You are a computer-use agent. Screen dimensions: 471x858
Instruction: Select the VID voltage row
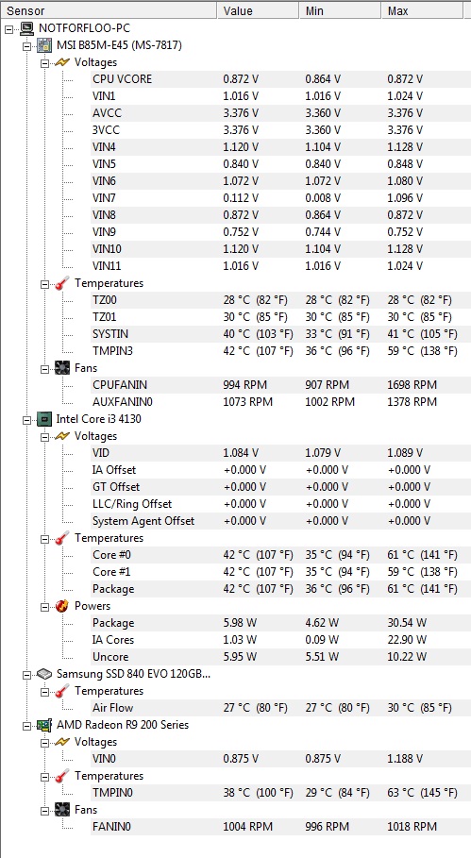(280, 452)
